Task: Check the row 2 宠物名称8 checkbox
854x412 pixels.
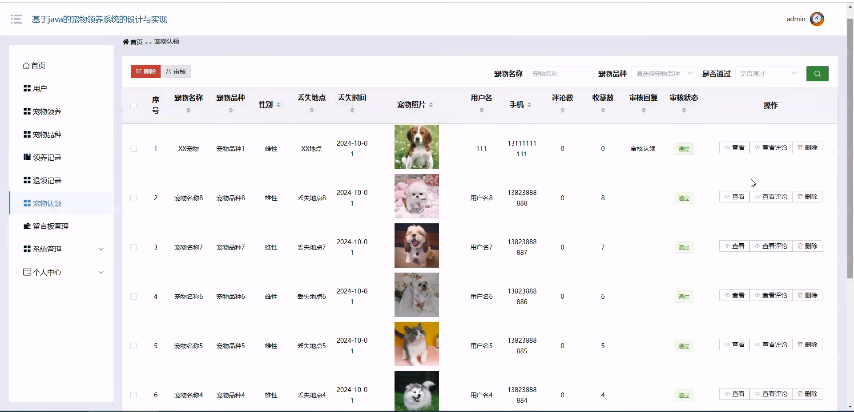Action: pos(133,198)
